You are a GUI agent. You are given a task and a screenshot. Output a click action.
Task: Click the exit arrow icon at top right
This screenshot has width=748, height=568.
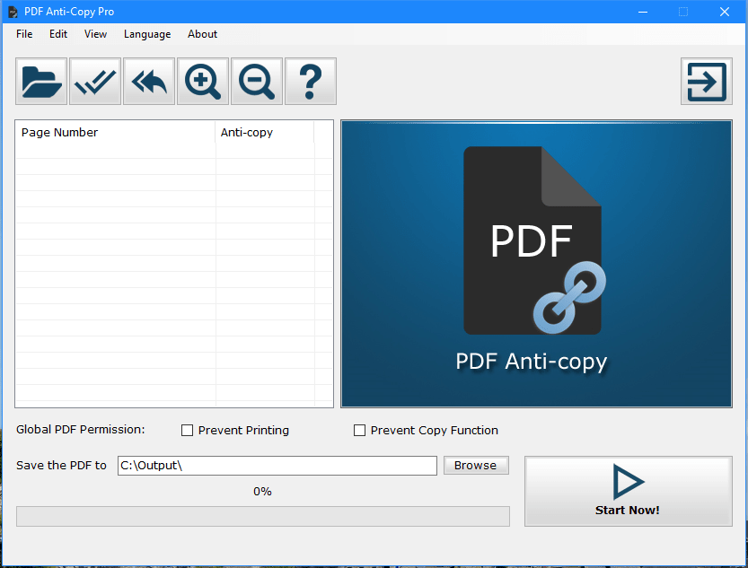707,82
